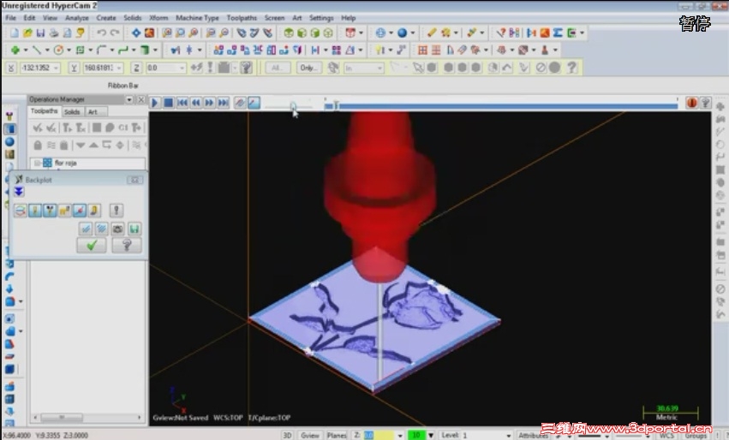Click the Regenerate all selected operations icon

(68, 128)
